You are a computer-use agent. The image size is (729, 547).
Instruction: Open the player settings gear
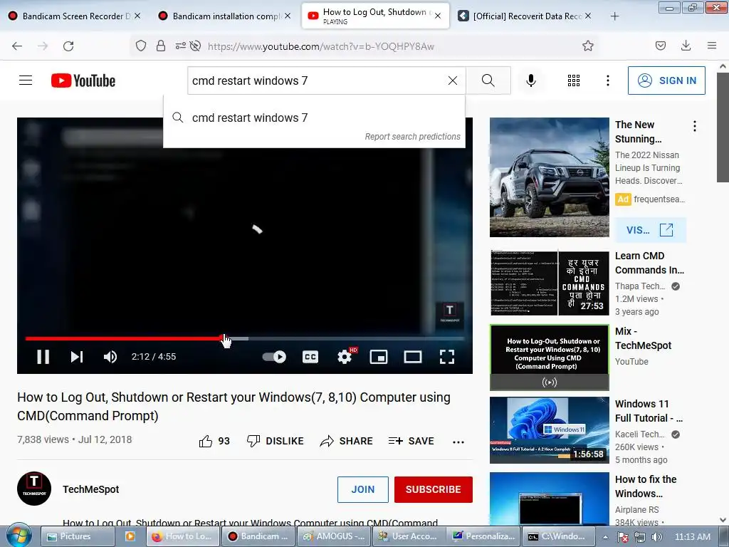pyautogui.click(x=345, y=357)
